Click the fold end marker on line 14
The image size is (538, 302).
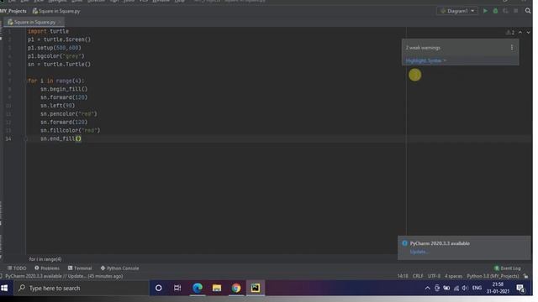pyautogui.click(x=26, y=138)
